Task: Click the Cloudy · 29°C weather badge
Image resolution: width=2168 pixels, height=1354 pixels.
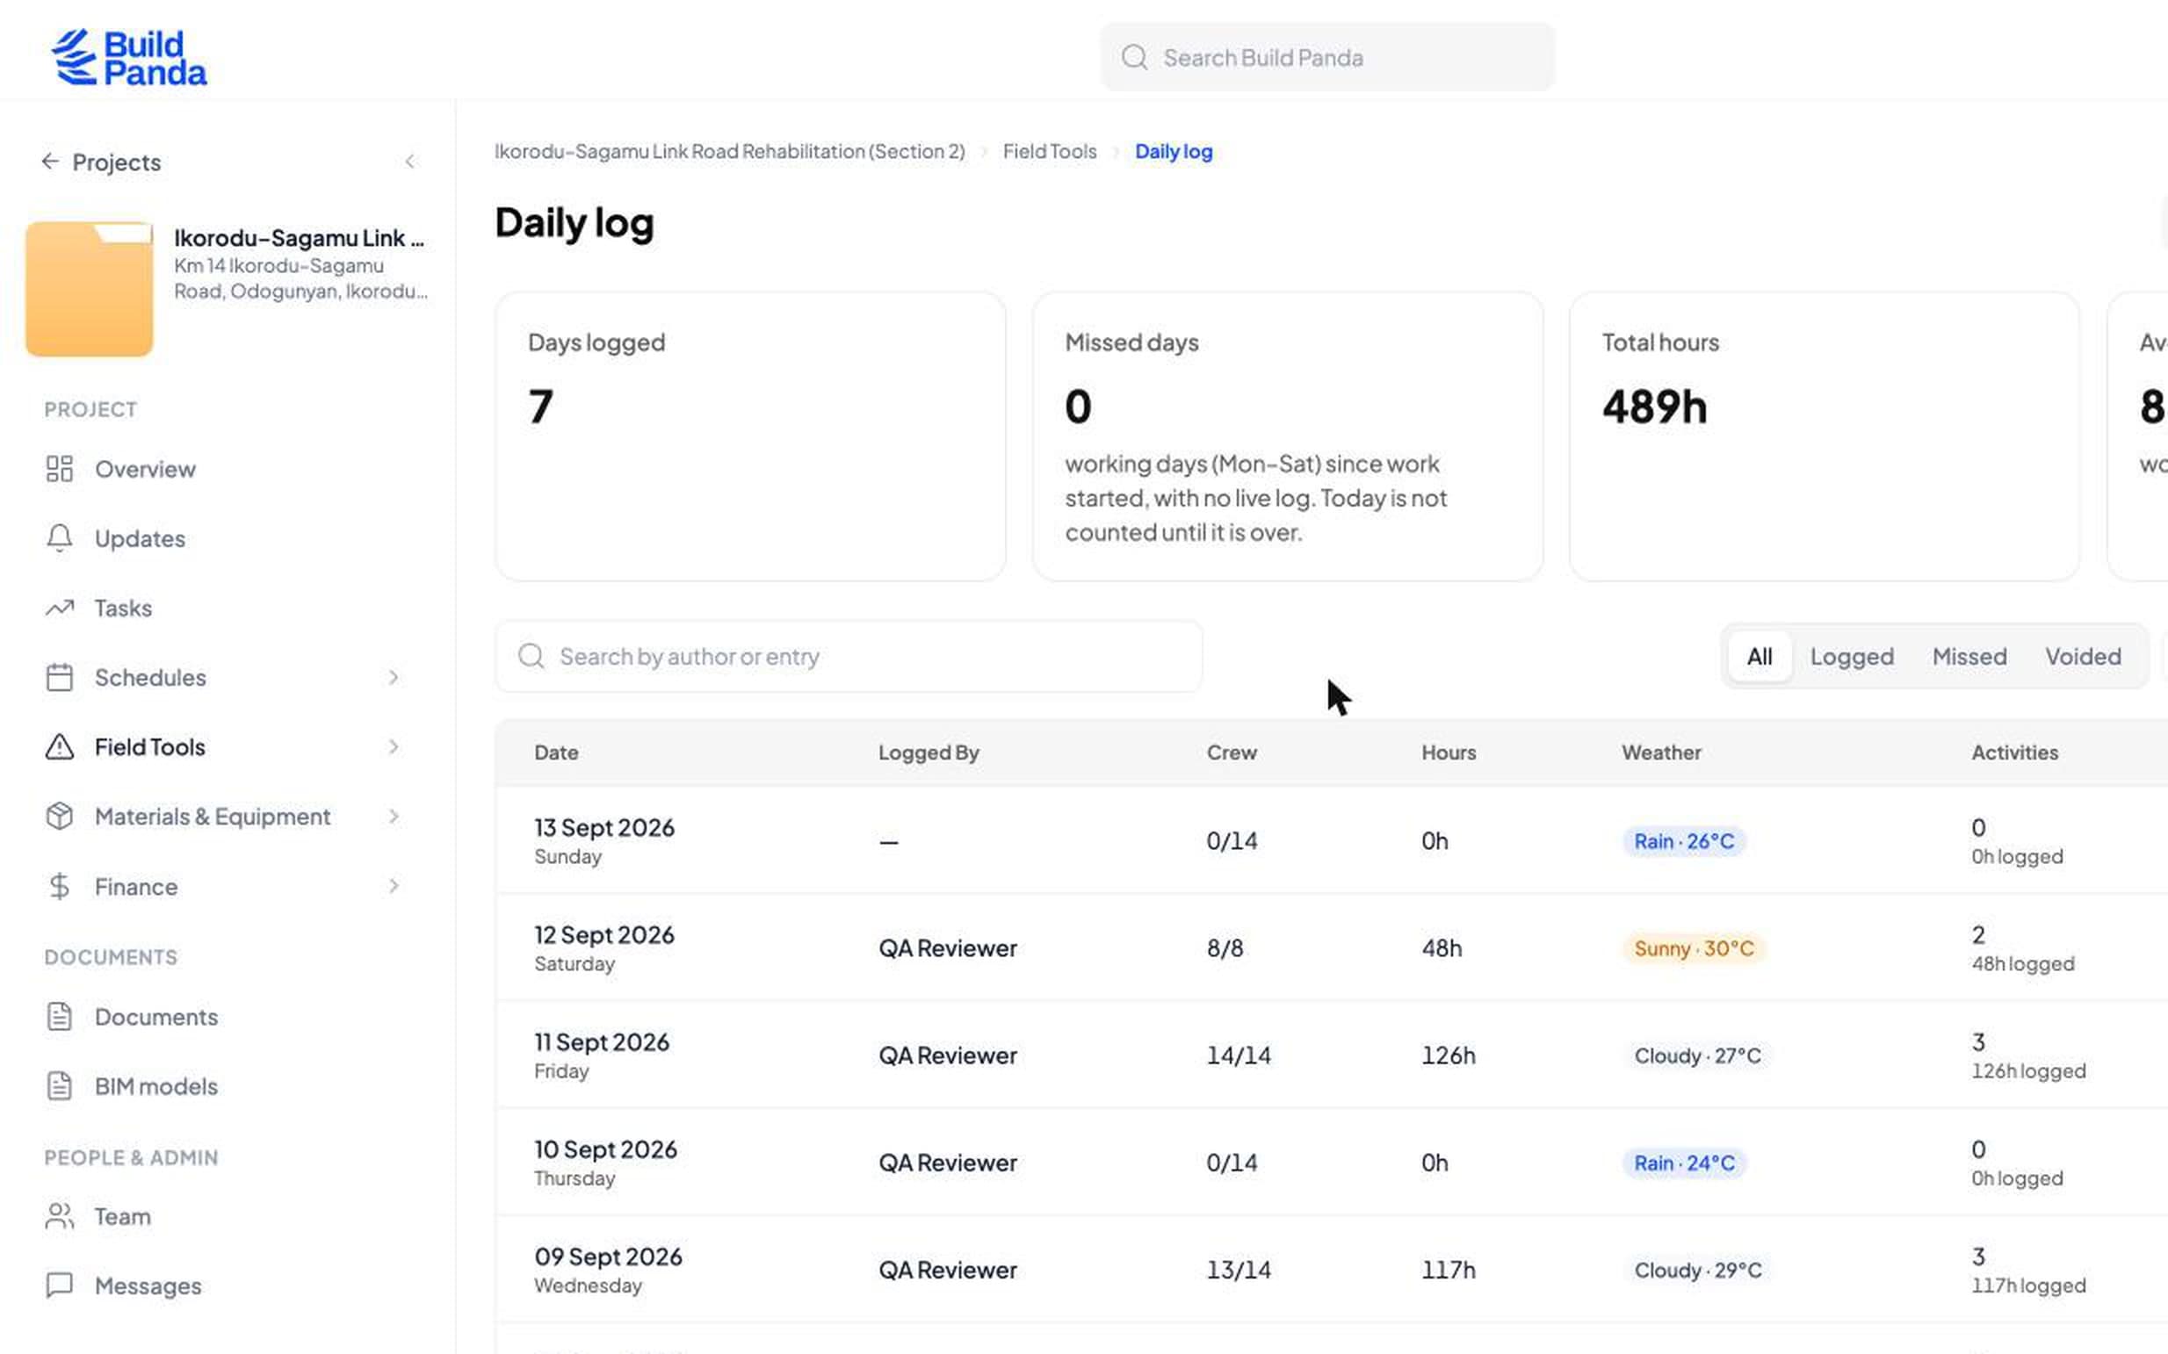Action: [x=1698, y=1271]
